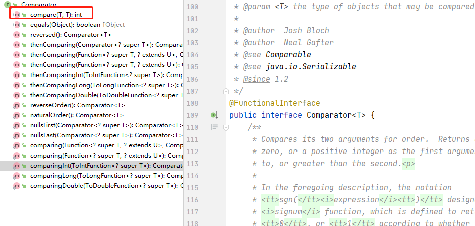The image size is (475, 226).
Task: Click the method icon beside reversed()
Action: coord(17,35)
